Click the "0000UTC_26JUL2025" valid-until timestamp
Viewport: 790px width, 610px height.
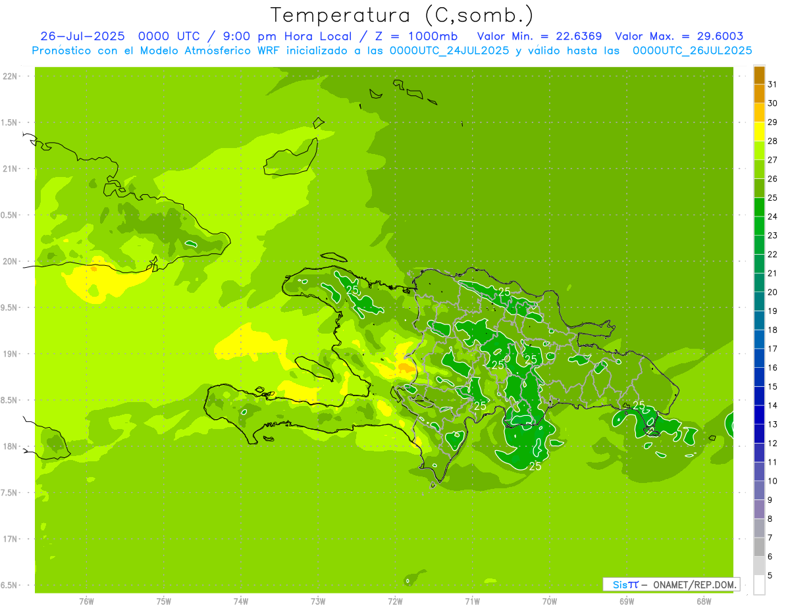tap(692, 51)
